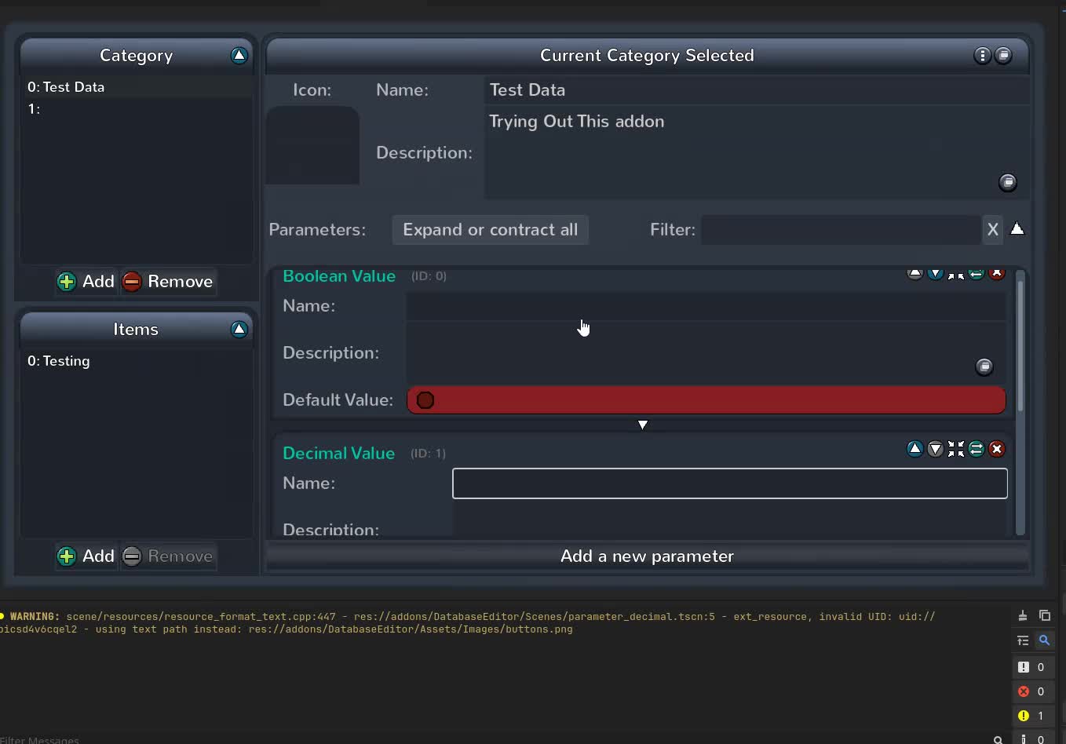1066x744 pixels.
Task: Collapse the Boolean Value parameter
Action: (x=955, y=274)
